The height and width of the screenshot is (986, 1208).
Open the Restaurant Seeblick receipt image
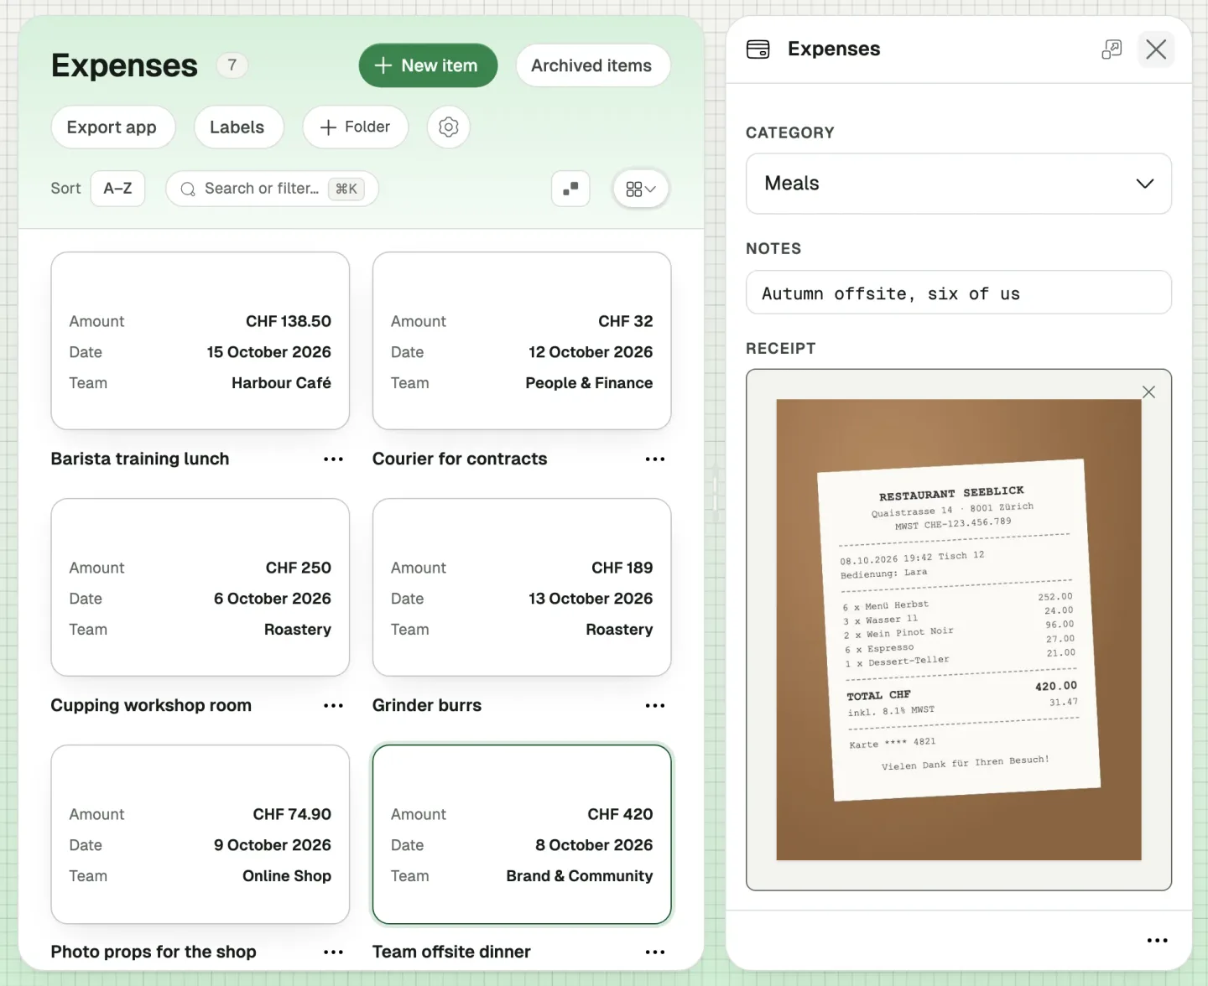pyautogui.click(x=959, y=630)
